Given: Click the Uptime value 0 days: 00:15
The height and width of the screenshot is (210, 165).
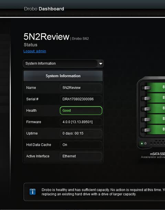Looking at the screenshot, I should (x=81, y=133).
